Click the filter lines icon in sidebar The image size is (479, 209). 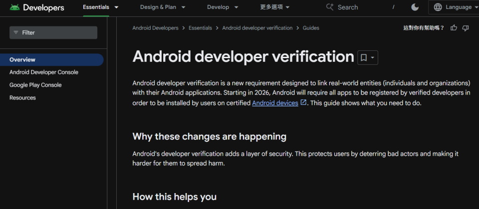pyautogui.click(x=16, y=32)
